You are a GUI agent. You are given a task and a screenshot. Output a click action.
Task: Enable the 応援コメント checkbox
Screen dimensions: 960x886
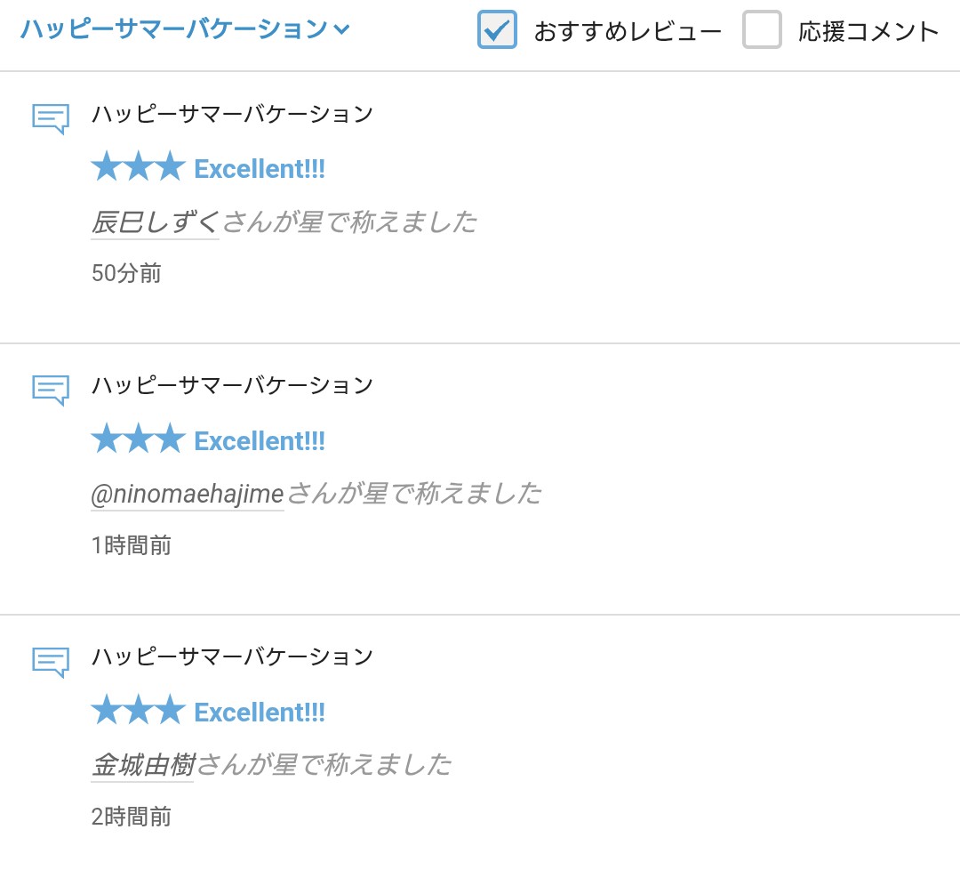click(762, 30)
